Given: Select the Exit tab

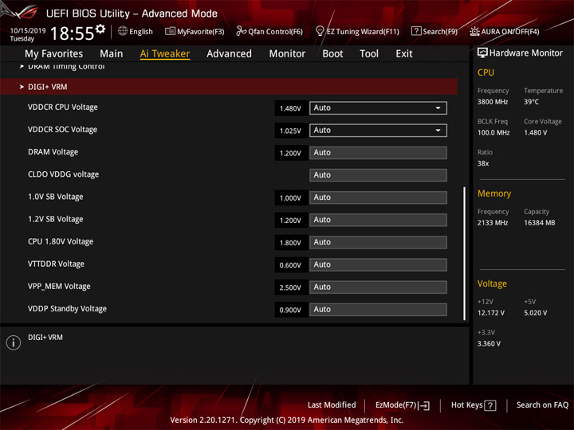Looking at the screenshot, I should click(403, 54).
